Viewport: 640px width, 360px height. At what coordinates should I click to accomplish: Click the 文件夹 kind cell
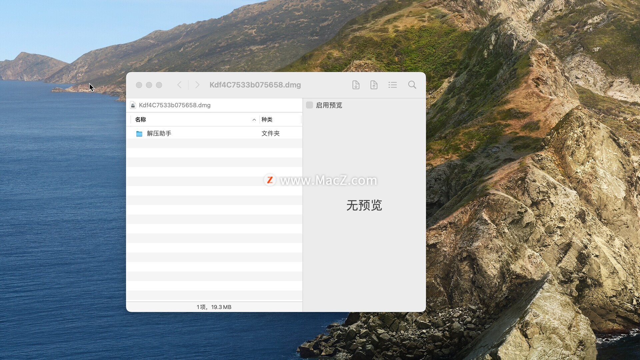coord(270,133)
